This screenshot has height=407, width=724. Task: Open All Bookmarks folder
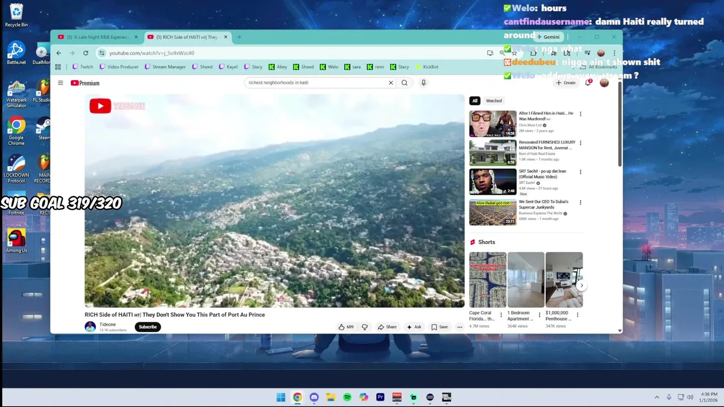pyautogui.click(x=599, y=67)
